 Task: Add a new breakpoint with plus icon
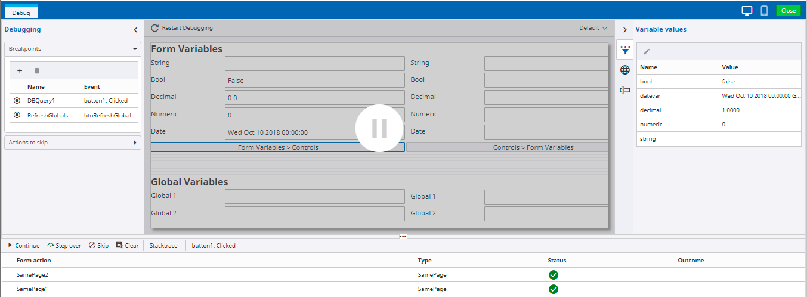pos(20,70)
